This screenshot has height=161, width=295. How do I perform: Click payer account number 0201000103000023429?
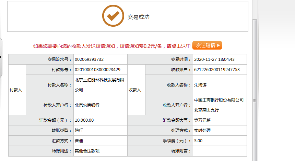click(x=97, y=70)
